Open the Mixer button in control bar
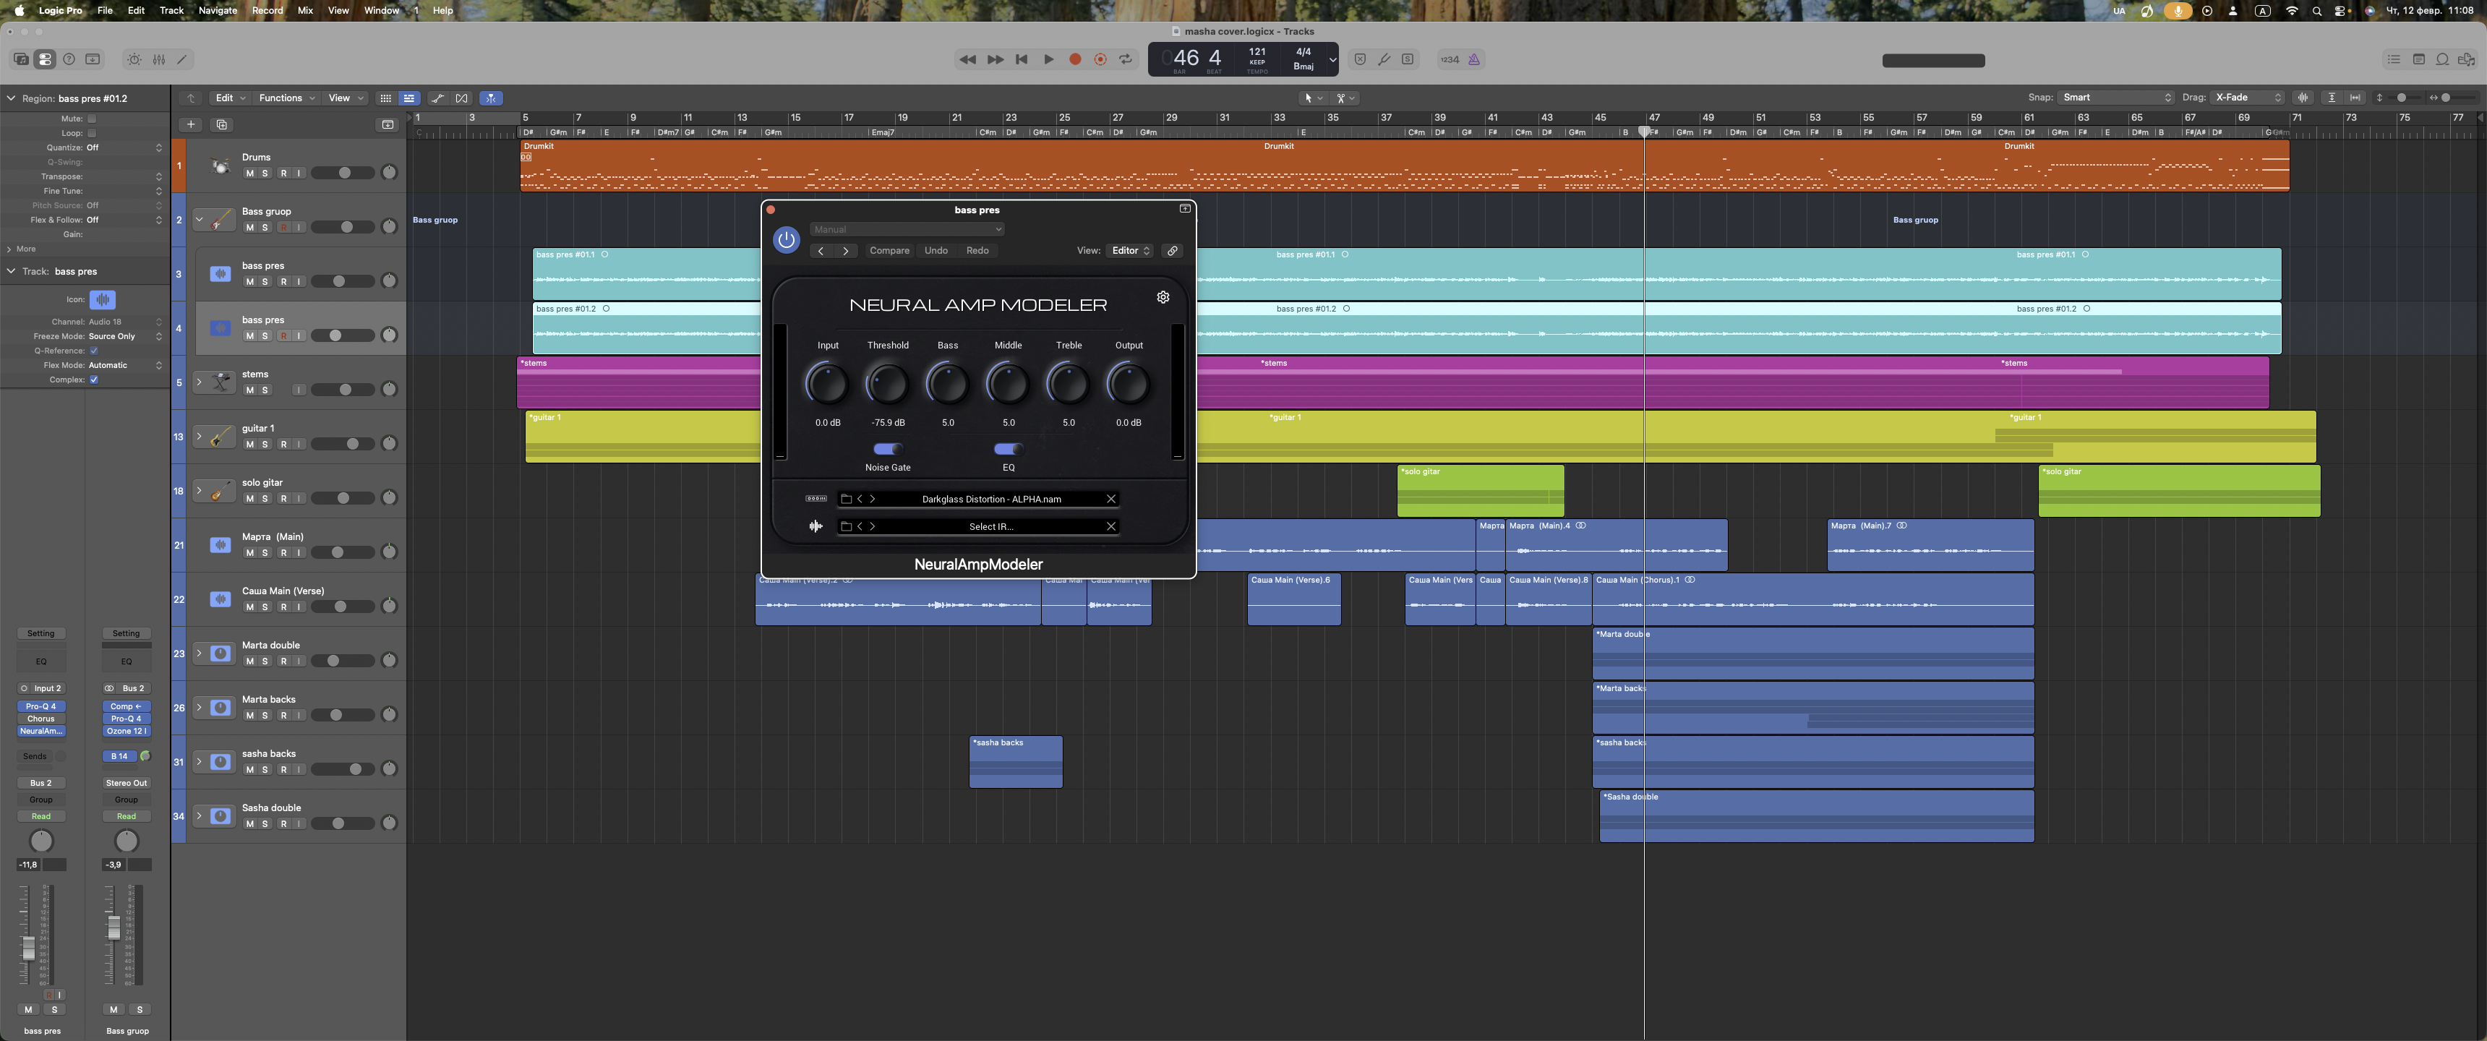Image resolution: width=2487 pixels, height=1041 pixels. (159, 60)
